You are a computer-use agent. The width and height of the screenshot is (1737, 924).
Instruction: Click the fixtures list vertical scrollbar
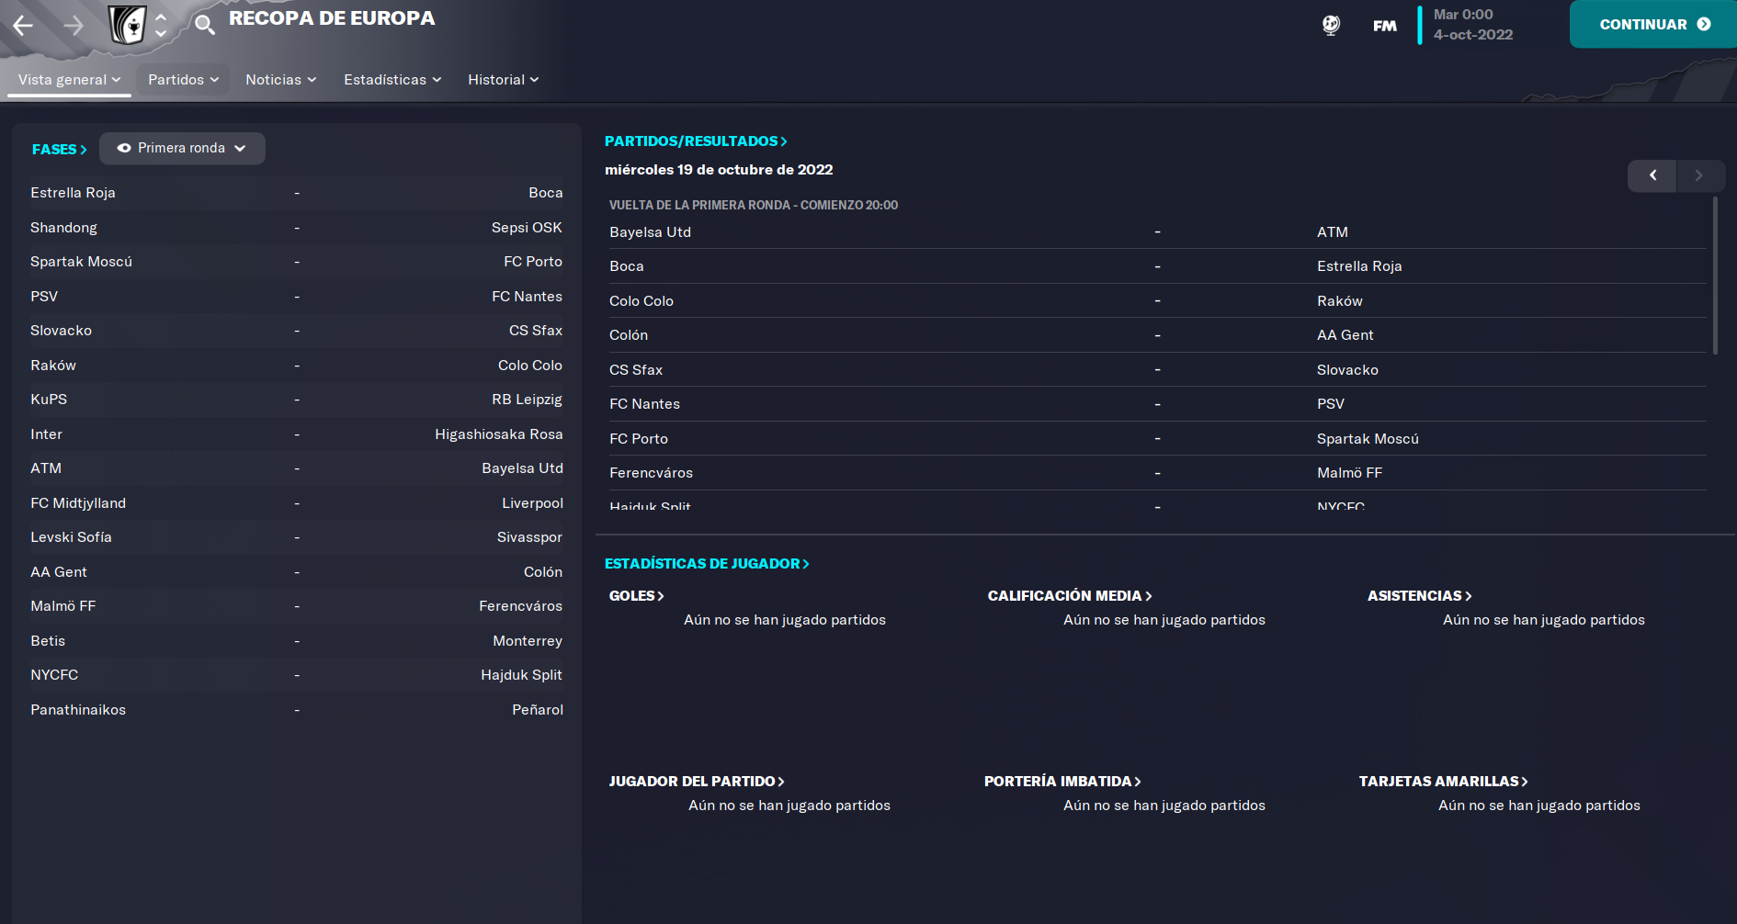pos(1715,276)
